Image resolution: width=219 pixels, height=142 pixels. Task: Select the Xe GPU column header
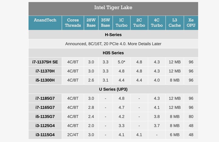191,23
